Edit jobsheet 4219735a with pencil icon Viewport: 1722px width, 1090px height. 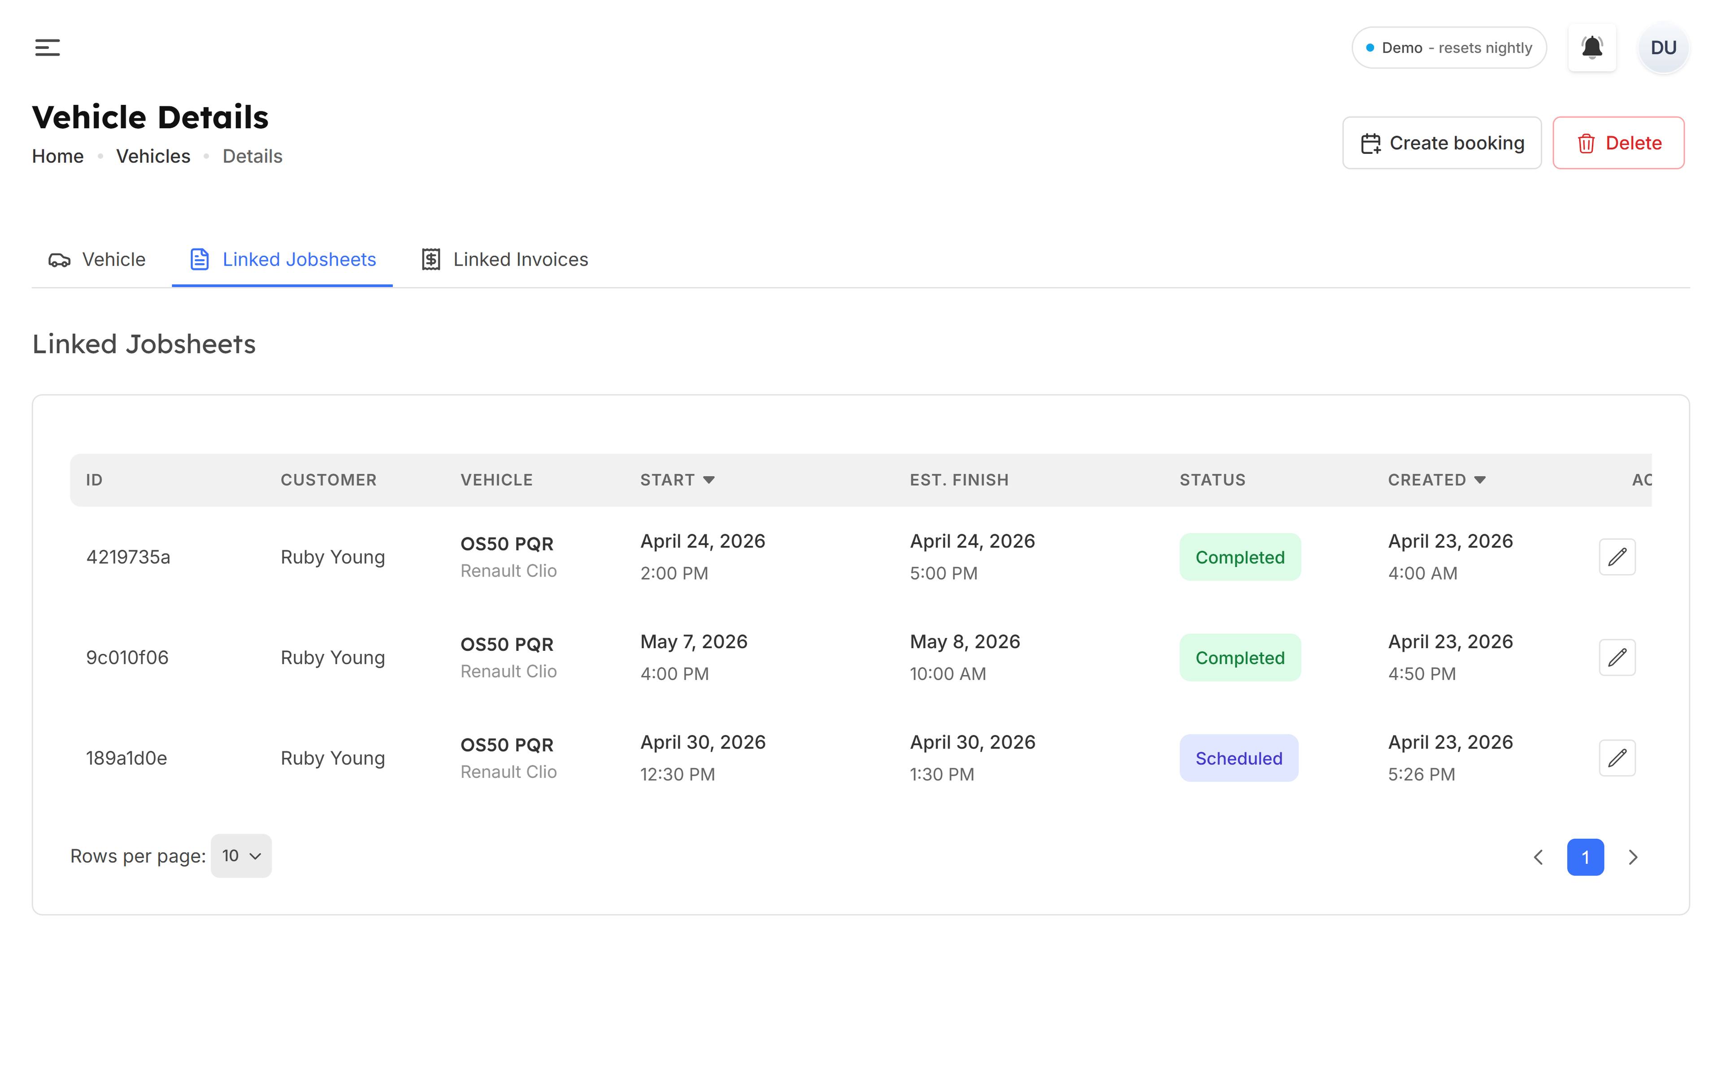click(1617, 557)
